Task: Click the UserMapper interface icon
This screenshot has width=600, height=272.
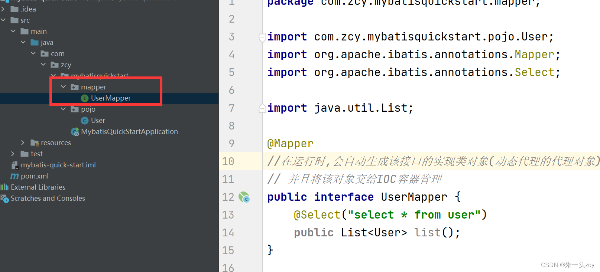Action: [x=85, y=98]
